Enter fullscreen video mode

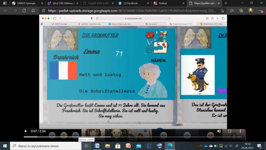(229, 131)
